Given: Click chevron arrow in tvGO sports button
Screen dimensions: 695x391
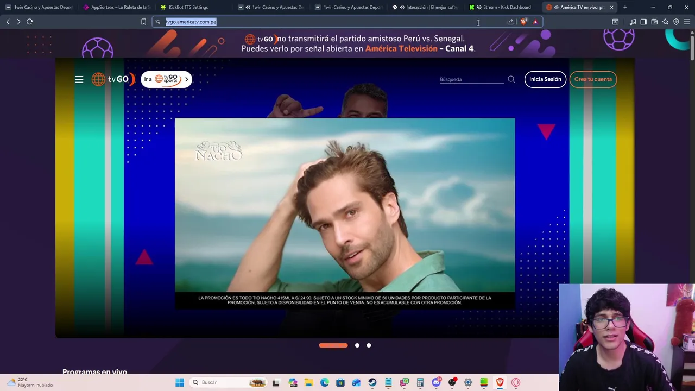Looking at the screenshot, I should 186,79.
